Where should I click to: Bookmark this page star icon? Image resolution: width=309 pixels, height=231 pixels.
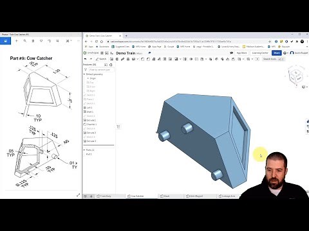click(270, 42)
